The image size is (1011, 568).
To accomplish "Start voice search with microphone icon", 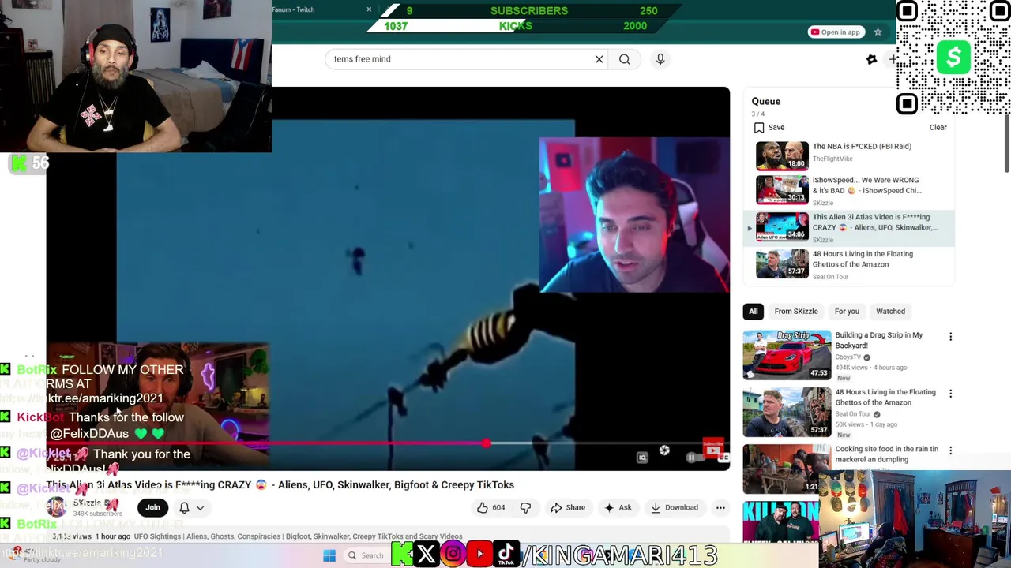I will (660, 59).
